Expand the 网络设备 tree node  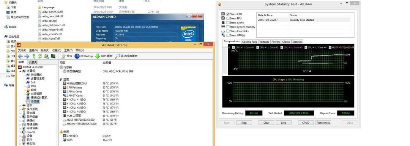pos(20,128)
